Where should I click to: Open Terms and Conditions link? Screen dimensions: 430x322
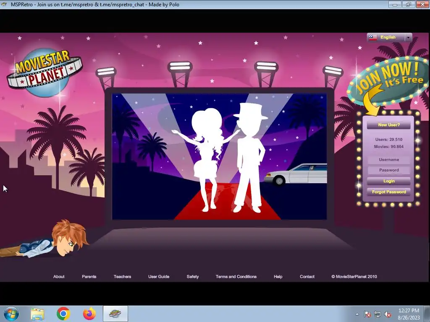[x=236, y=277]
